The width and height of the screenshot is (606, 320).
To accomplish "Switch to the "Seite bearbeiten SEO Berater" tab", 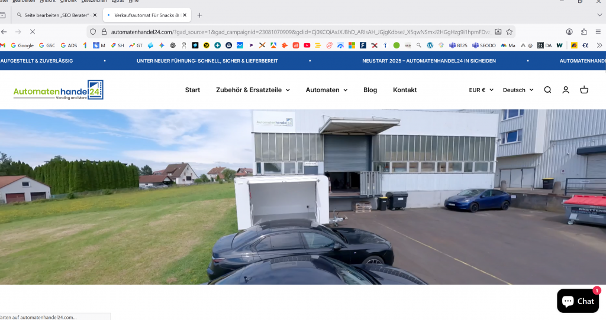I will point(57,15).
